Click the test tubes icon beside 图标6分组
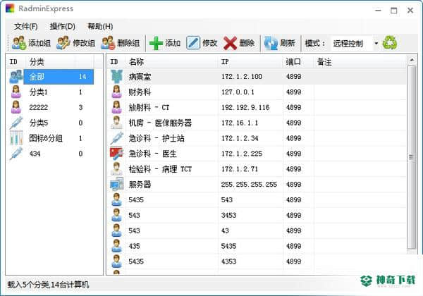 tap(16, 138)
